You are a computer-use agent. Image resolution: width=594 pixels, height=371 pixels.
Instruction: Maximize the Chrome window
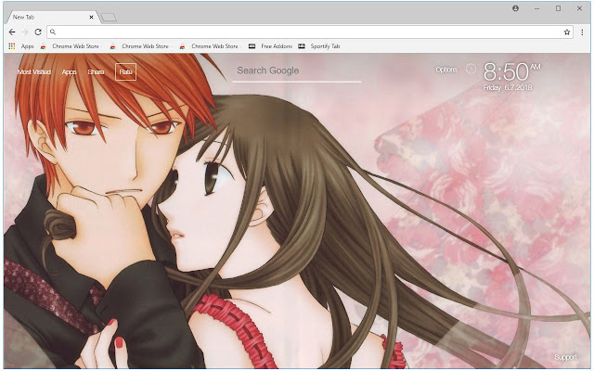[558, 8]
